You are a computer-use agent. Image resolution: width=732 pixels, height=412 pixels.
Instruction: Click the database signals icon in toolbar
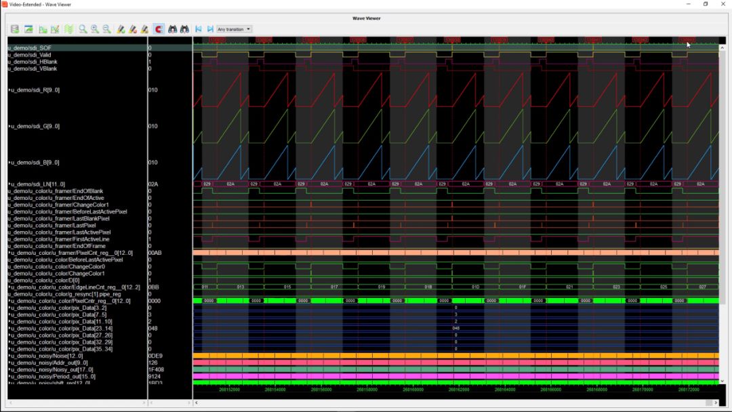(15, 29)
